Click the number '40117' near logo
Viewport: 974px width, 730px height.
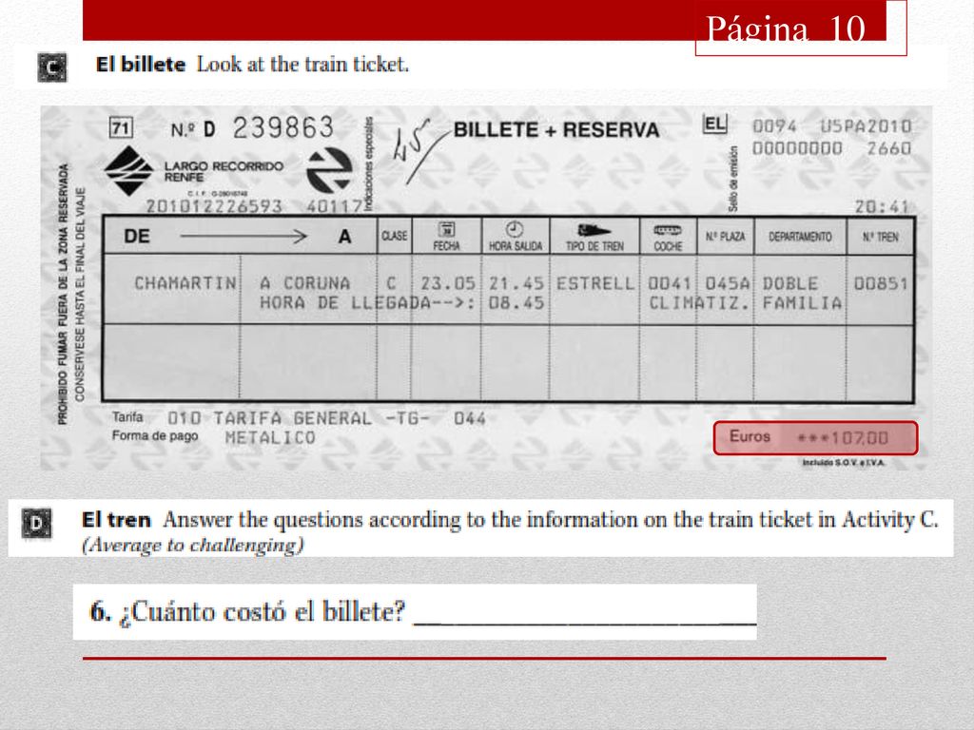(334, 206)
